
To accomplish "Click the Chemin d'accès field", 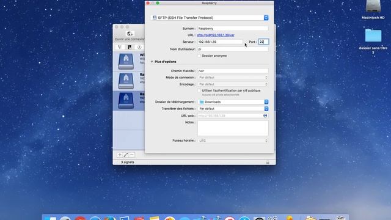I will pyautogui.click(x=233, y=71).
